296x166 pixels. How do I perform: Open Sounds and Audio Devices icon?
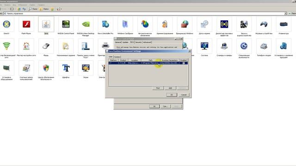(x=244, y=24)
